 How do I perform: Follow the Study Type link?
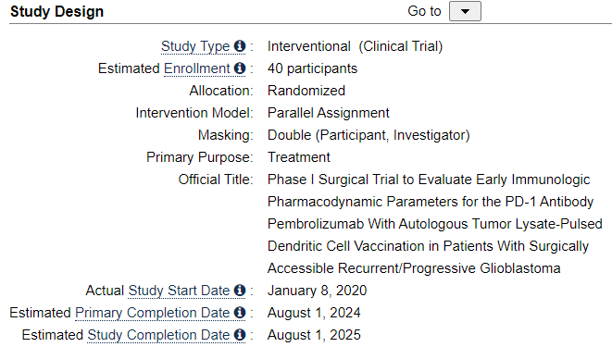[x=195, y=46]
